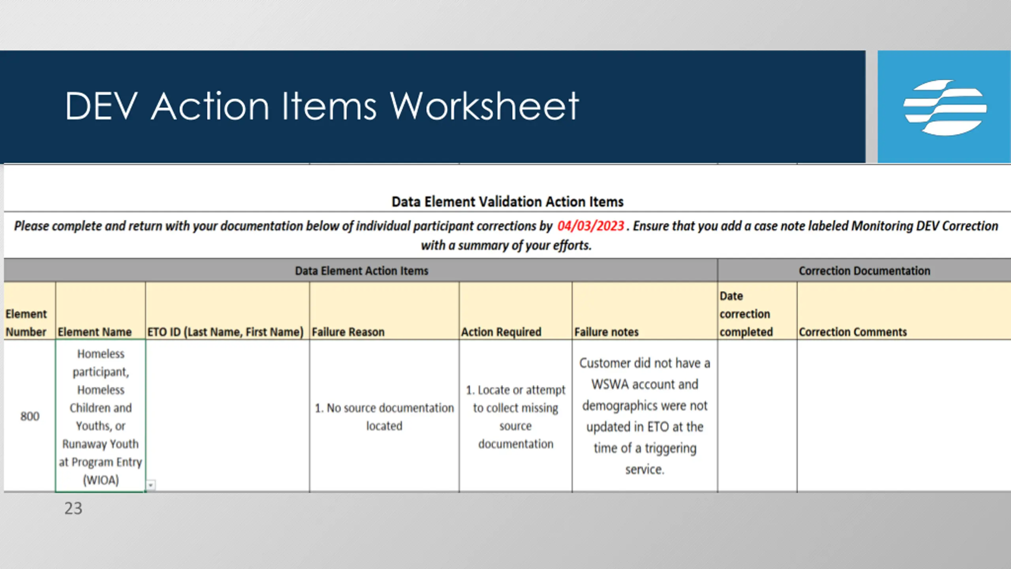The height and width of the screenshot is (569, 1011).
Task: Click the organization logo in the blue box
Action: tap(945, 107)
